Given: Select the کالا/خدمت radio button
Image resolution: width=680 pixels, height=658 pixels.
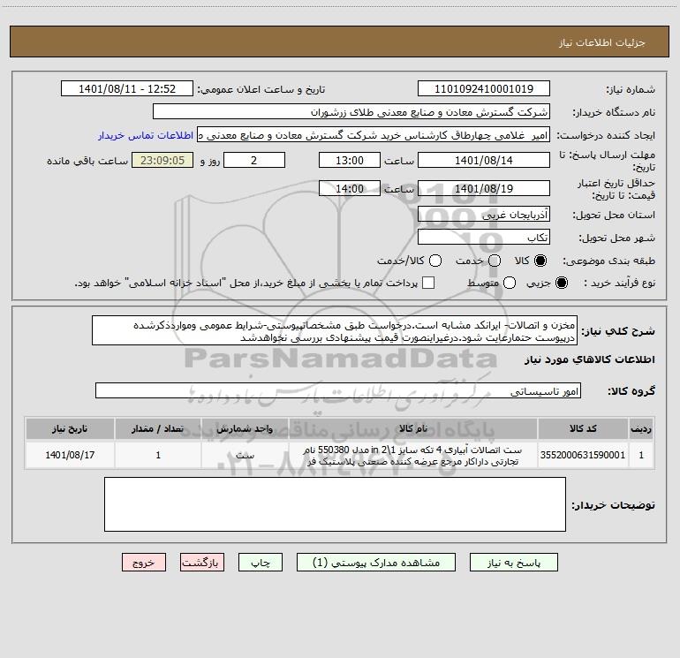Looking at the screenshot, I should coord(435,261).
